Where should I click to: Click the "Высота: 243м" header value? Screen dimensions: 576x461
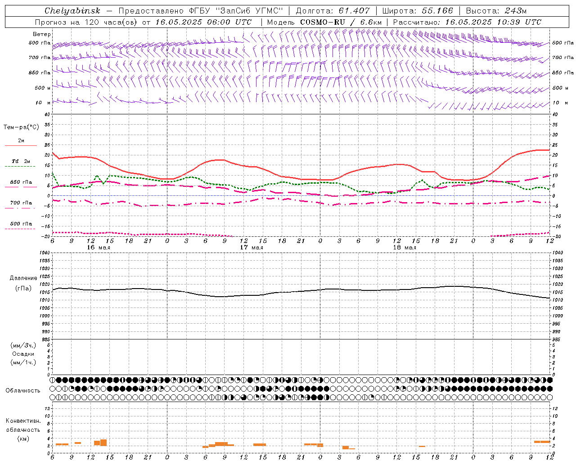(496, 11)
